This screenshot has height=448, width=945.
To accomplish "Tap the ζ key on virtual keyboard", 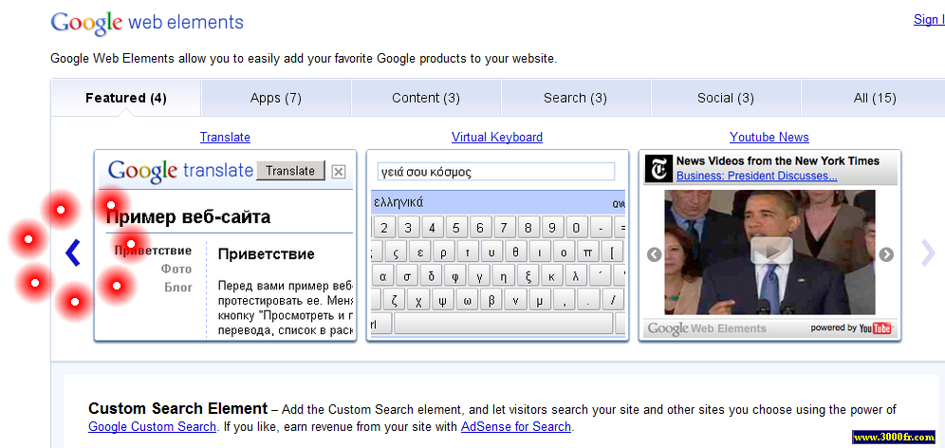I will coord(395,300).
